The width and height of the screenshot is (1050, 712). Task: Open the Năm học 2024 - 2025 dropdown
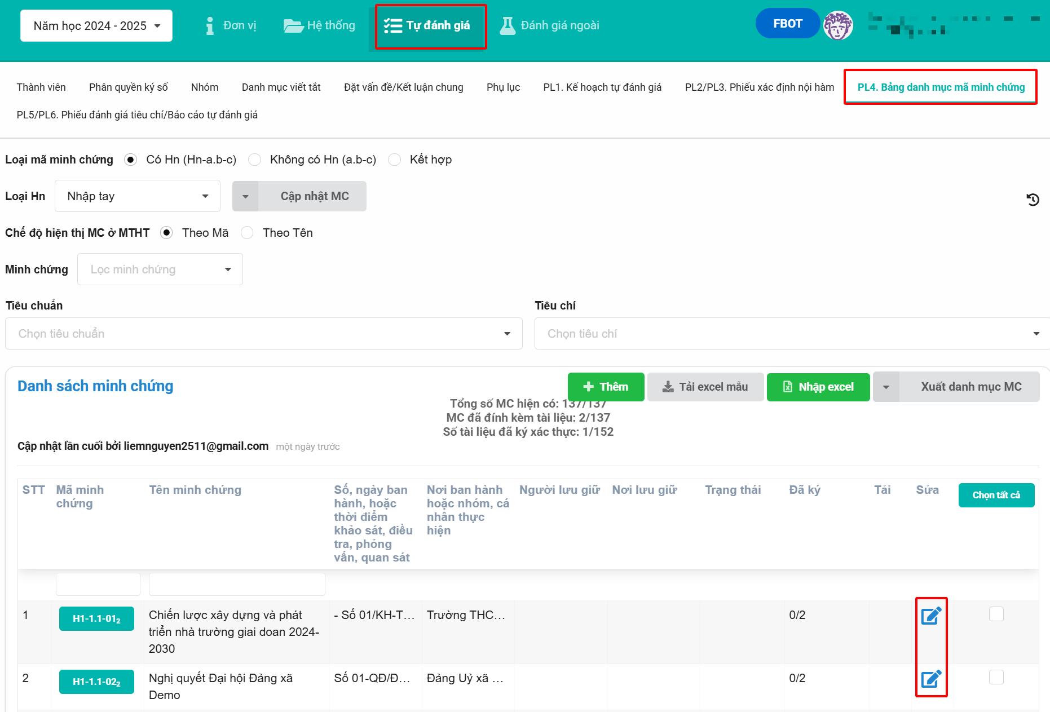pos(96,26)
